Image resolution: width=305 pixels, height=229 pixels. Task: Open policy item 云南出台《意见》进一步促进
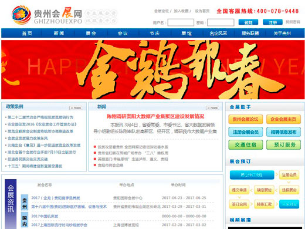pos(44,145)
